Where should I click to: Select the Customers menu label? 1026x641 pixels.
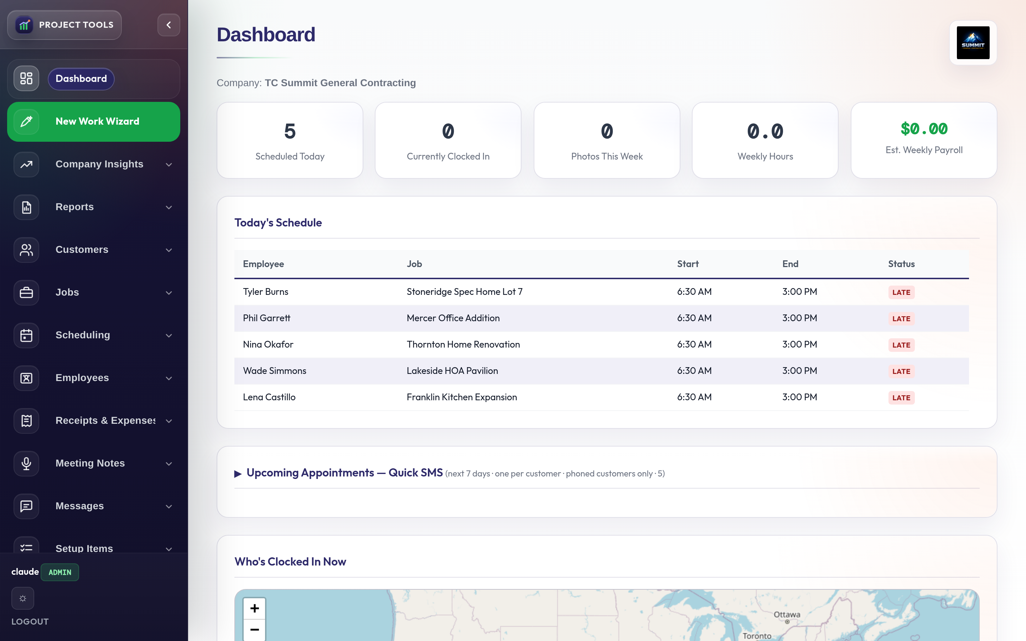coord(82,250)
